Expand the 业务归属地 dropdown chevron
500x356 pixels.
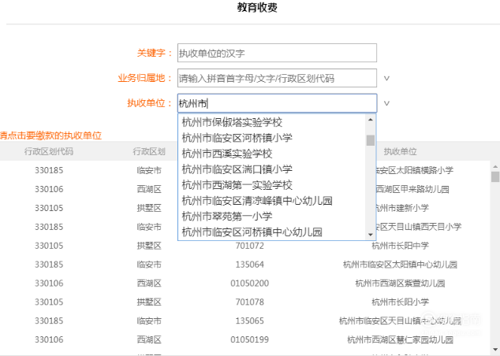[386, 78]
